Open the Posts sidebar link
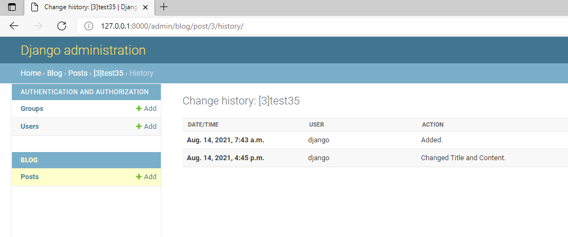Image resolution: width=568 pixels, height=237 pixels. click(30, 176)
